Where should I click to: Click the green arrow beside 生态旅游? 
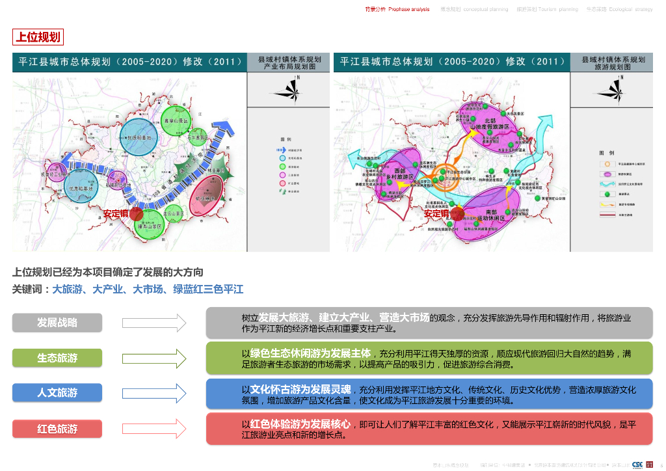pos(154,359)
